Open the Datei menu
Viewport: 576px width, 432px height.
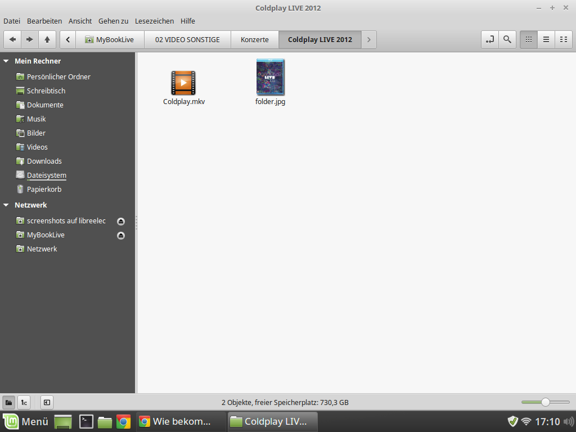coord(12,21)
